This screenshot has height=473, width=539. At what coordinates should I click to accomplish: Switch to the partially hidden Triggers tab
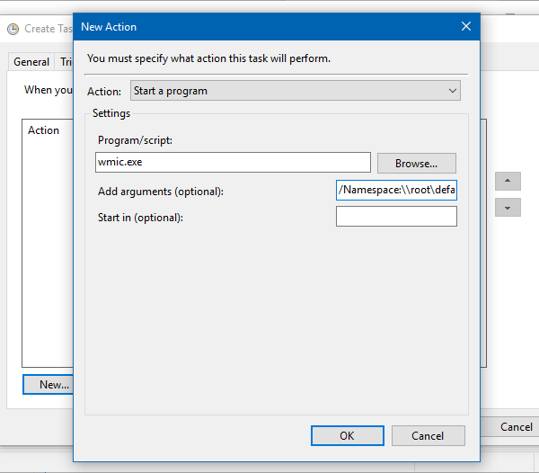tap(66, 62)
